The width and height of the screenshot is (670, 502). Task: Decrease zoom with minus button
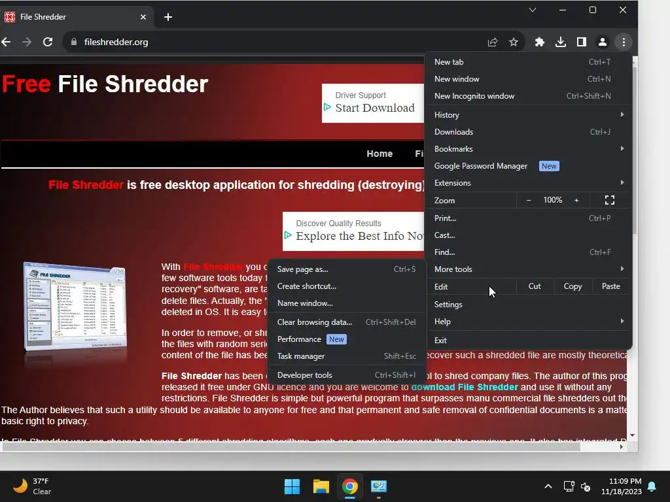529,200
